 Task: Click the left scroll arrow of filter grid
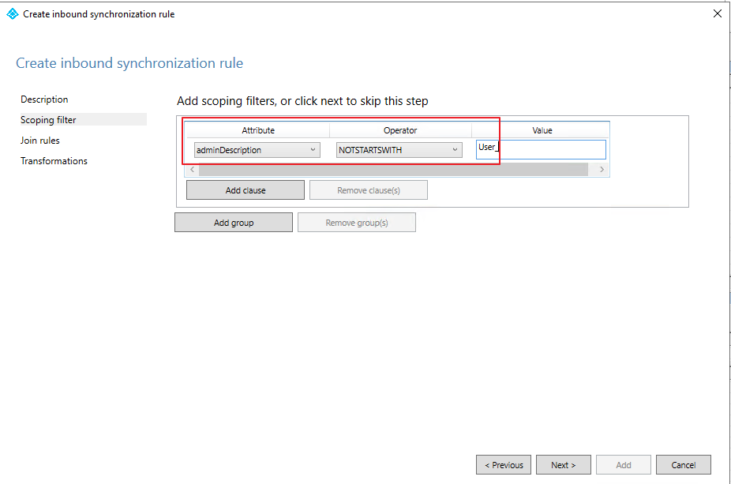(x=192, y=169)
